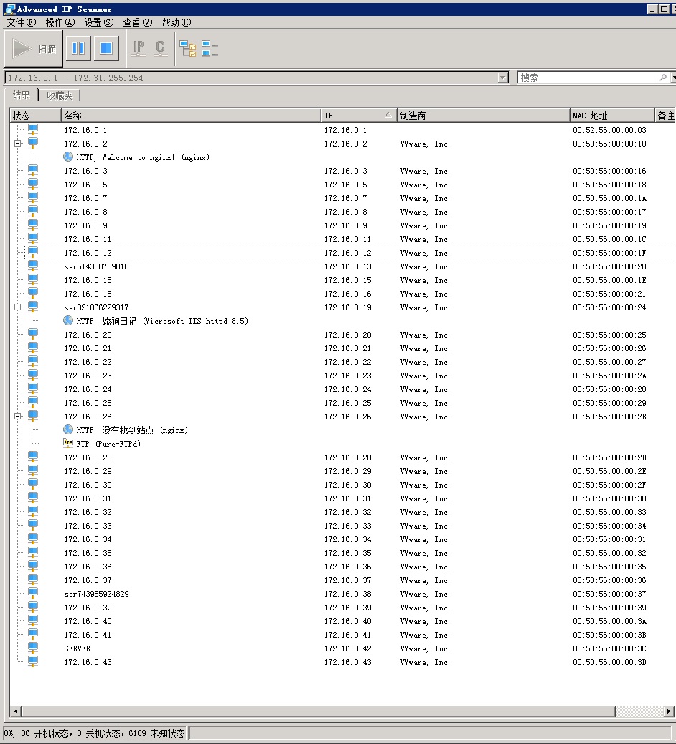Screen dimensions: 676x744
Task: Click the Advanced IP Scanner title bar icon
Action: pyautogui.click(x=10, y=9)
